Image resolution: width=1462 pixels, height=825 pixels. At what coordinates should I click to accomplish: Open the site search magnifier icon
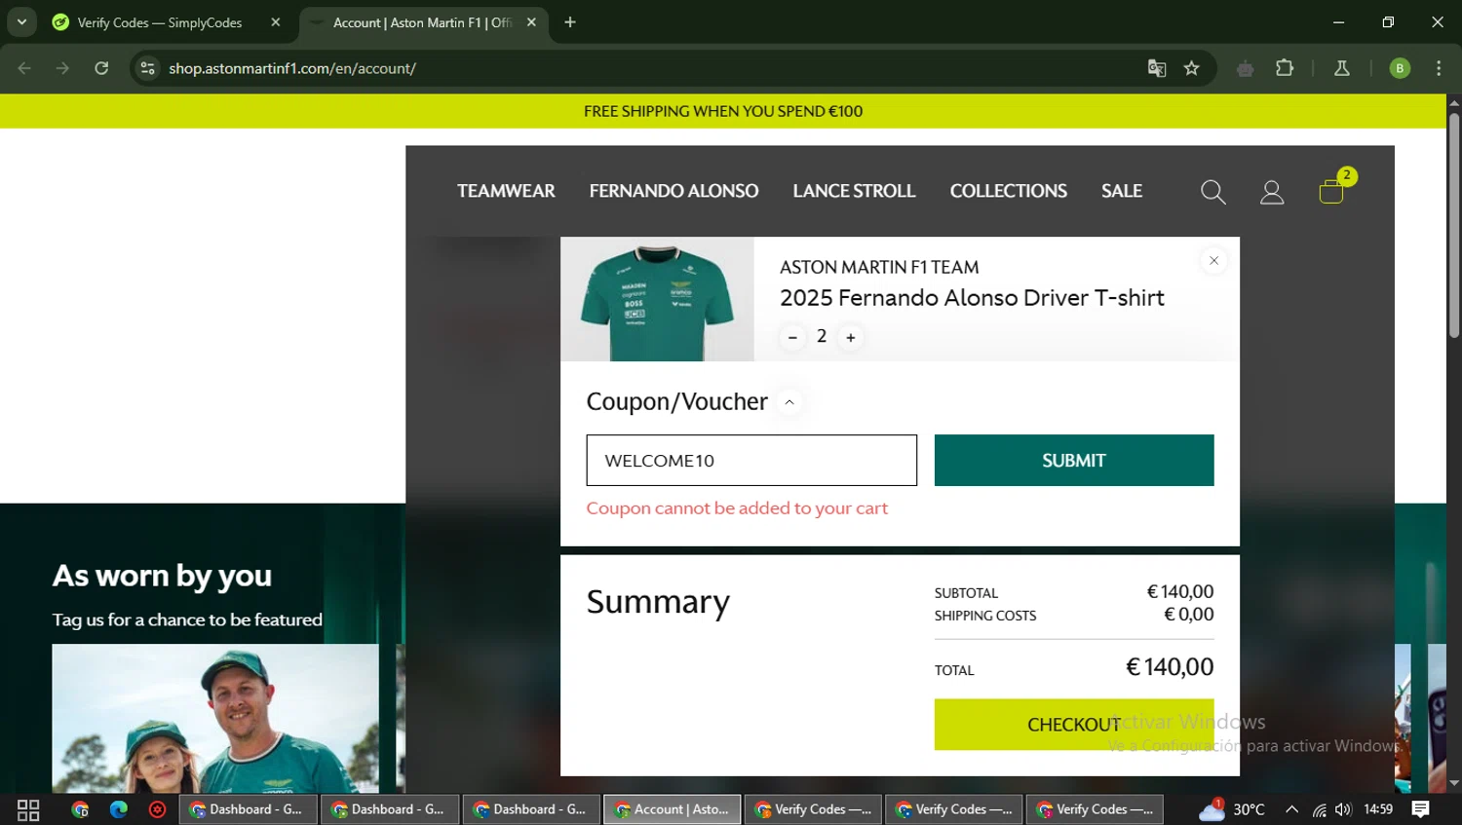click(1212, 192)
